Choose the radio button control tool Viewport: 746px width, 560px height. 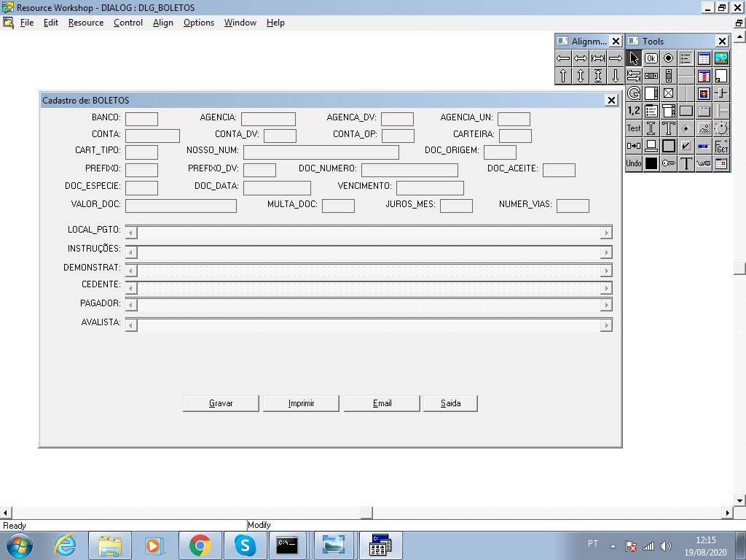coord(669,58)
